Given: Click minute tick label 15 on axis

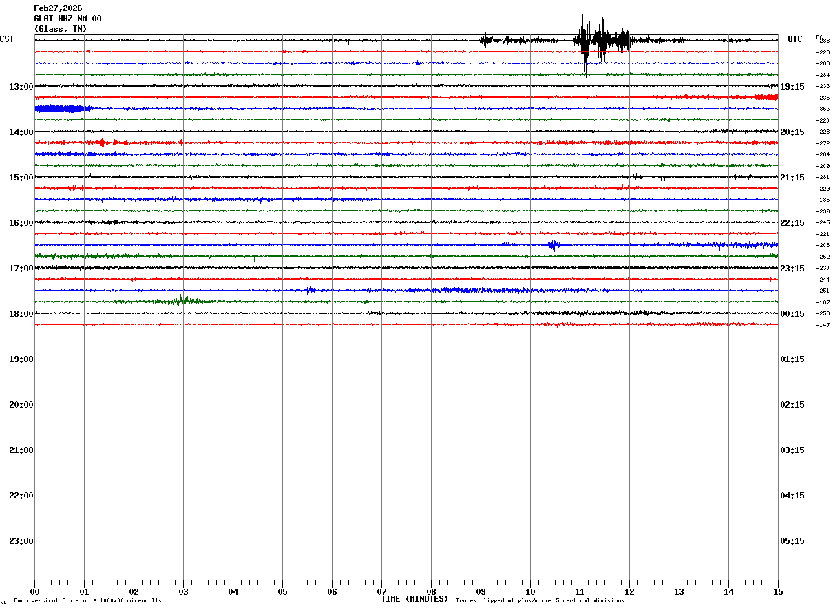Looking at the screenshot, I should point(778,591).
